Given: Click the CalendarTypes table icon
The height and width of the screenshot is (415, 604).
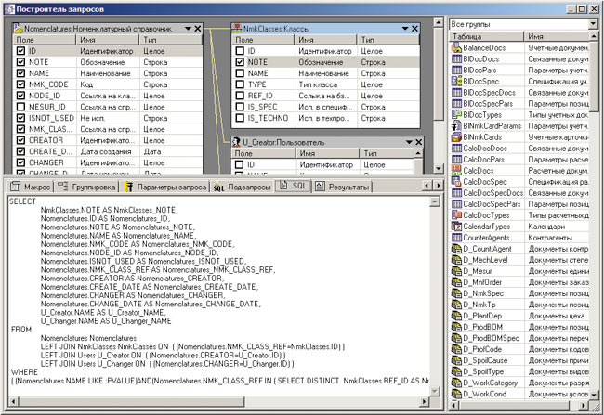Looking at the screenshot, I should (456, 227).
